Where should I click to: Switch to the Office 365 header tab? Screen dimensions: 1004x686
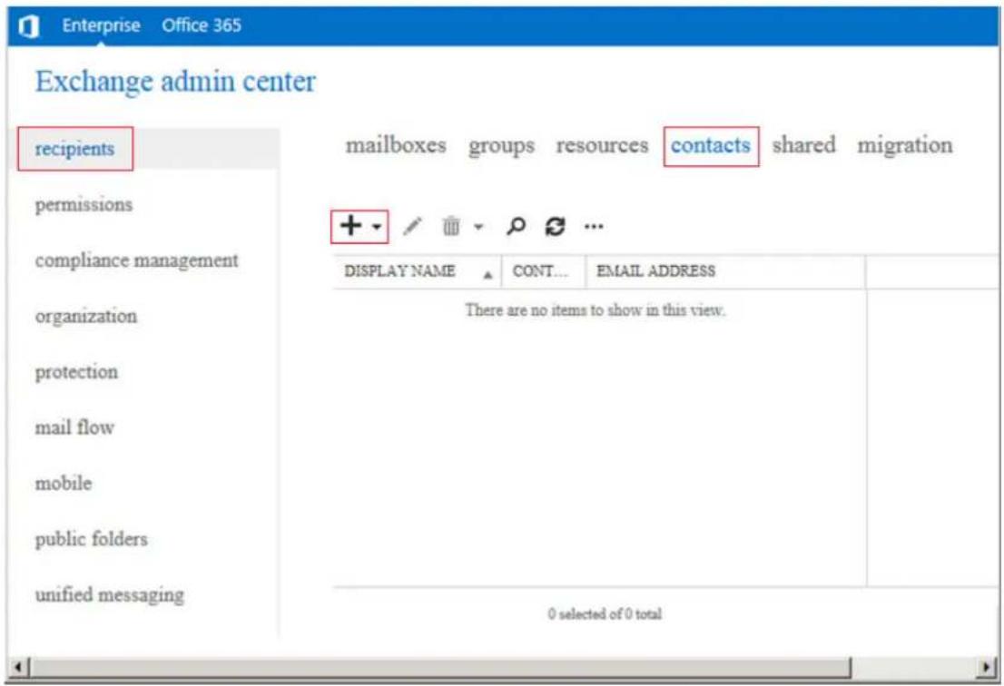point(201,25)
